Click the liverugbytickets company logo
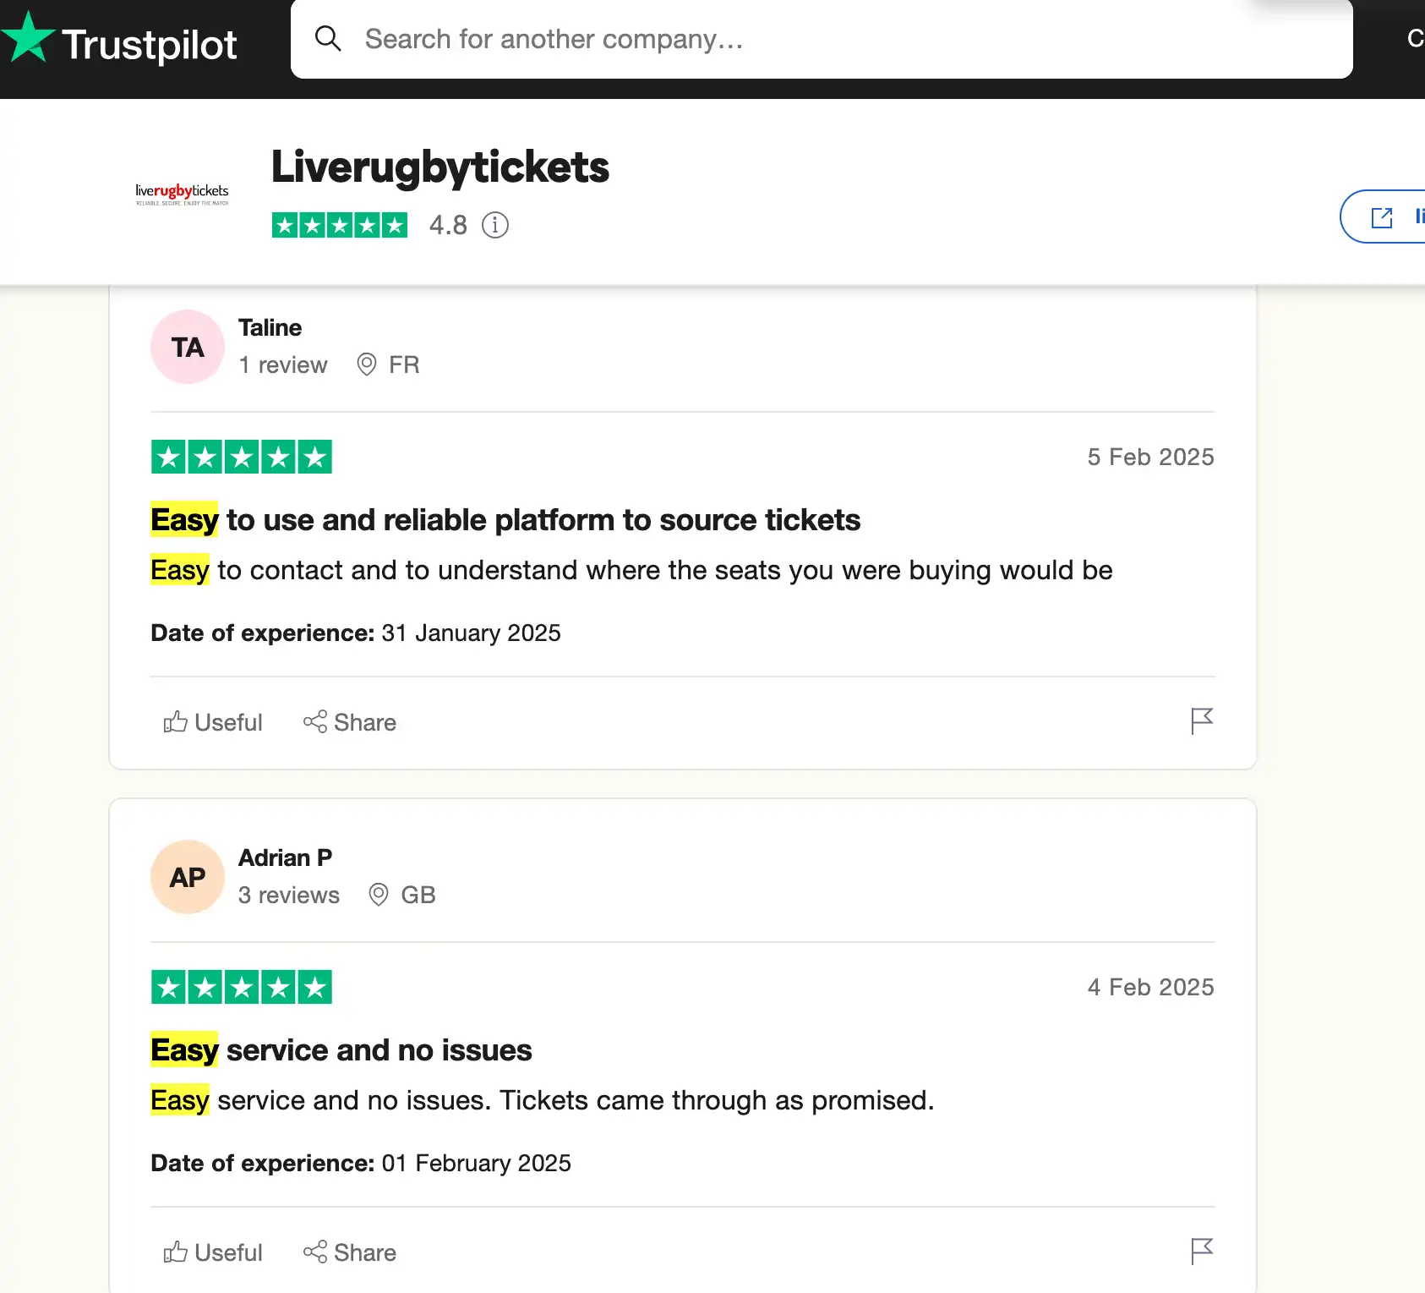This screenshot has height=1293, width=1425. point(183,192)
